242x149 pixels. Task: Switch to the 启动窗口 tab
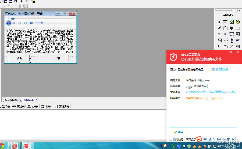pyautogui.click(x=29, y=100)
